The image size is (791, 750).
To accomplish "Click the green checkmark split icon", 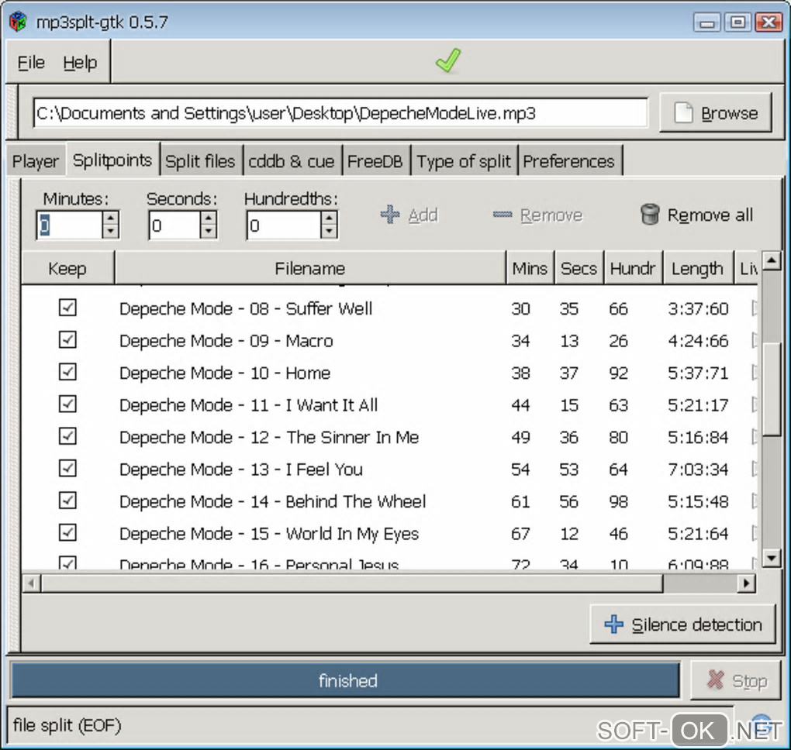I will (448, 60).
